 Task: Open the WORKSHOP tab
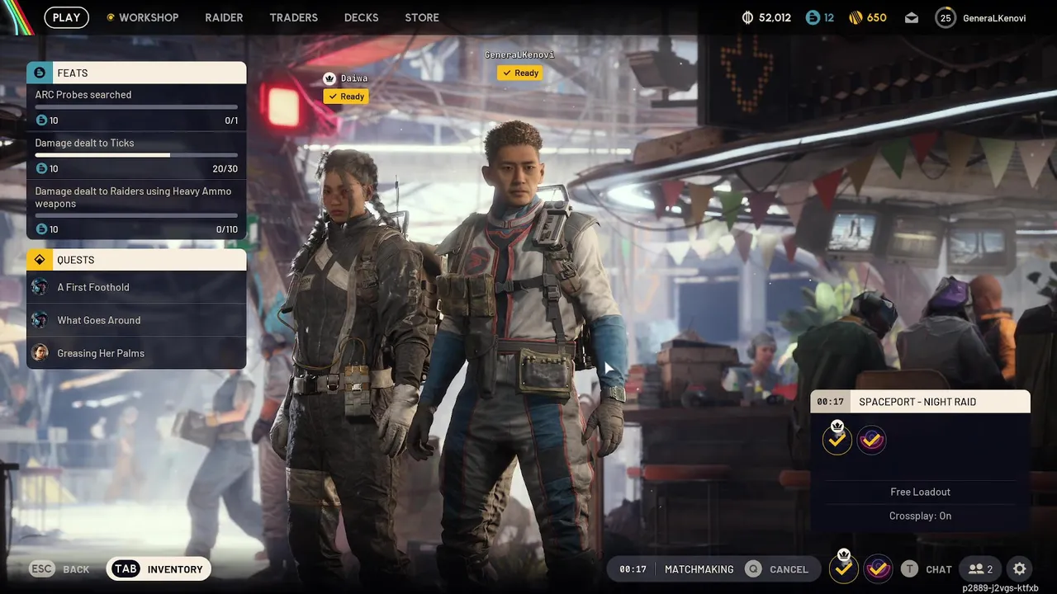(149, 17)
